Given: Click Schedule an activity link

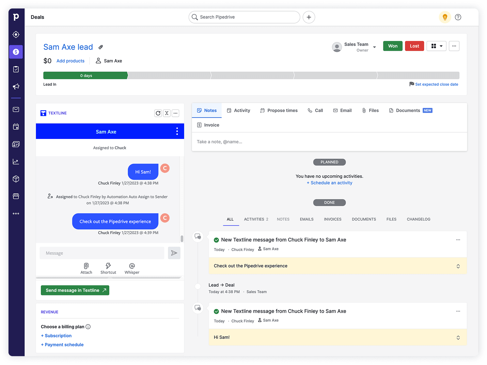Looking at the screenshot, I should point(329,183).
